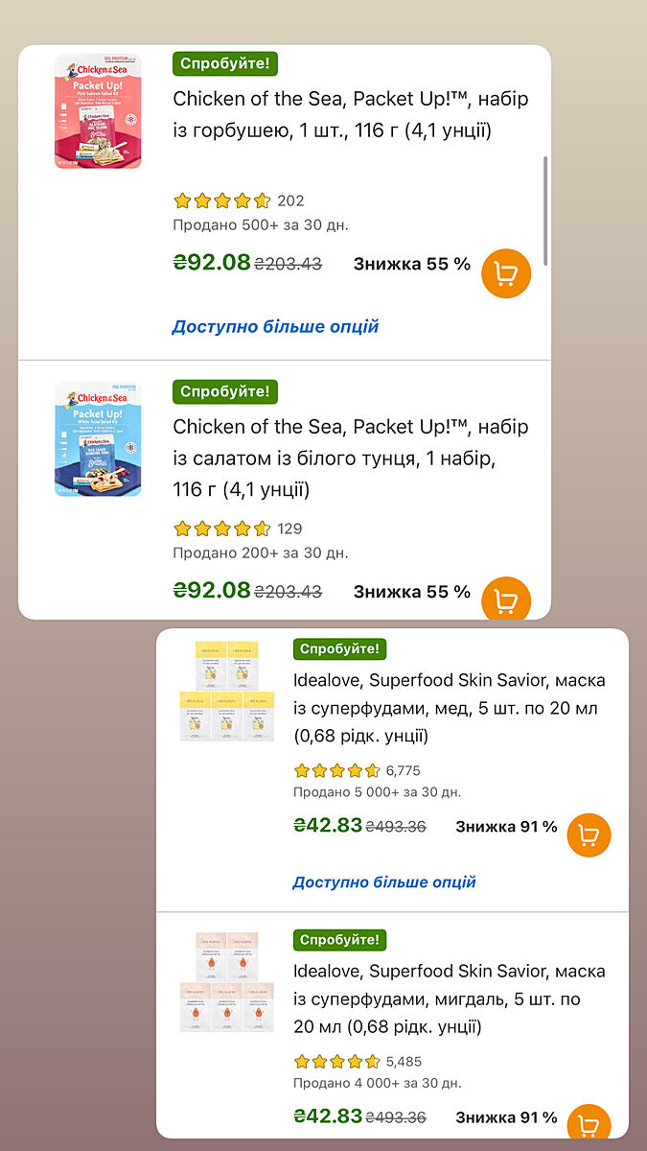Add Idealove almond mask to cart
This screenshot has height=1151, width=647.
pyautogui.click(x=589, y=1124)
